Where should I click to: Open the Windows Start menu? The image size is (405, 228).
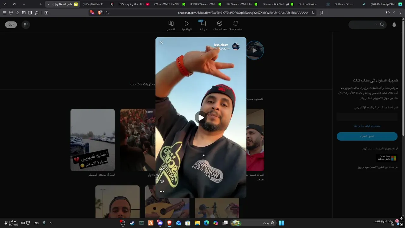[x=281, y=223]
